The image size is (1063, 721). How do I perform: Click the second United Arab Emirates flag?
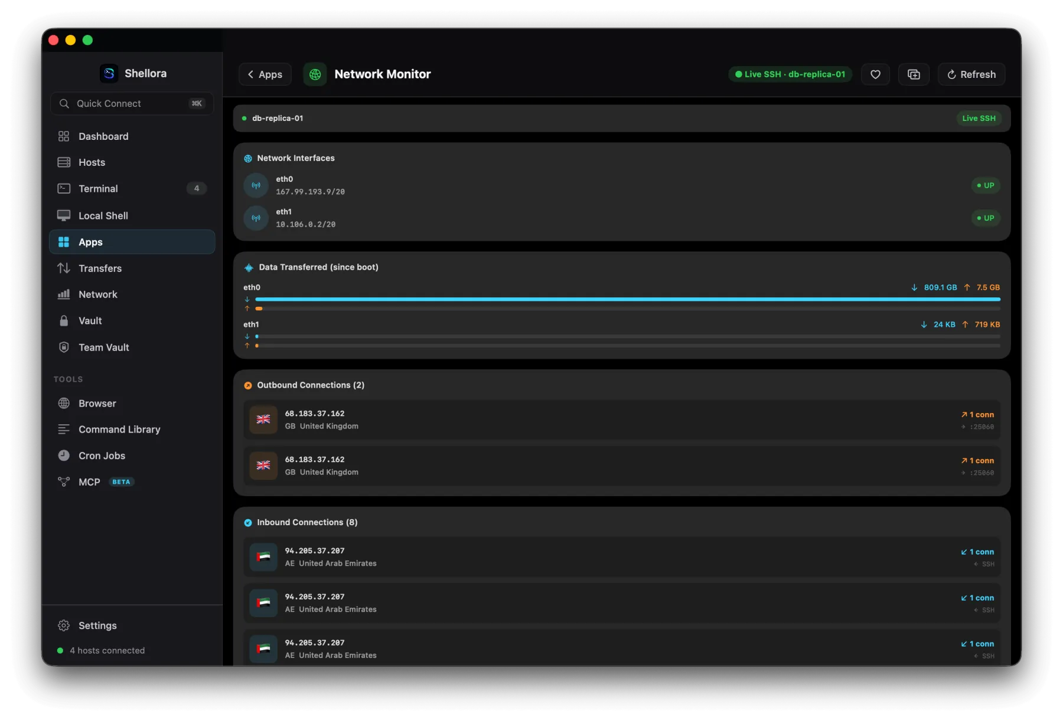263,603
